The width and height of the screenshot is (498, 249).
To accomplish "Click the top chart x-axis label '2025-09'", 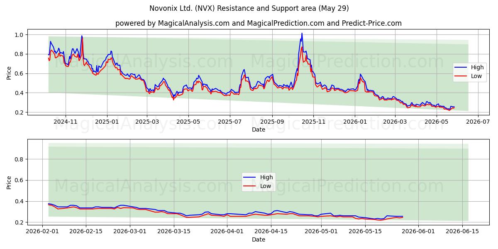I will (x=273, y=122).
